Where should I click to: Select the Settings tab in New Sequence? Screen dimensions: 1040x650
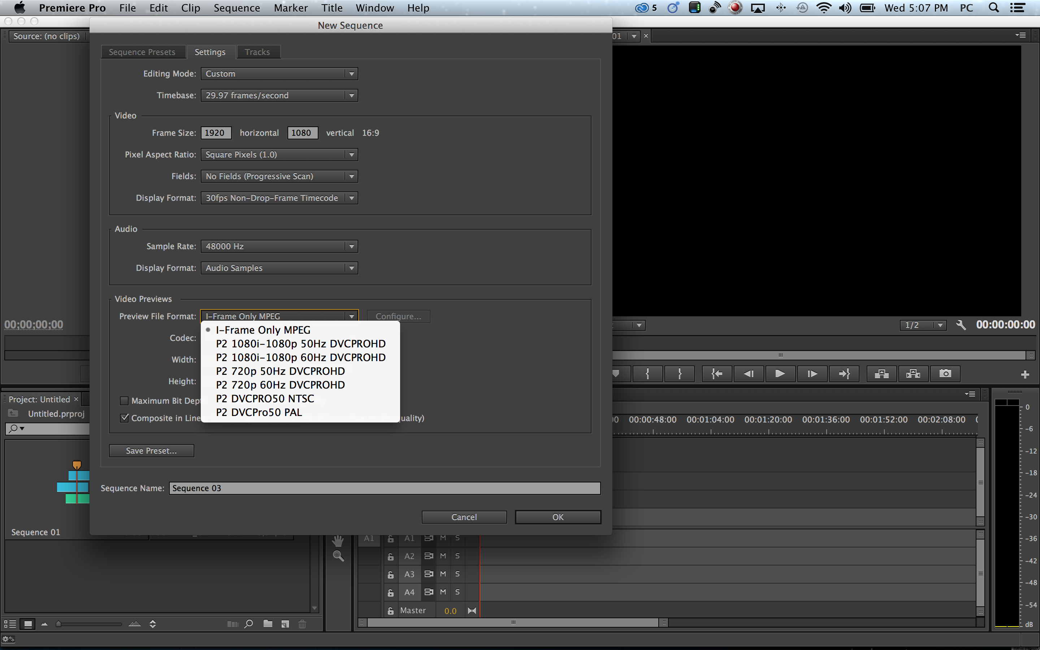(210, 51)
